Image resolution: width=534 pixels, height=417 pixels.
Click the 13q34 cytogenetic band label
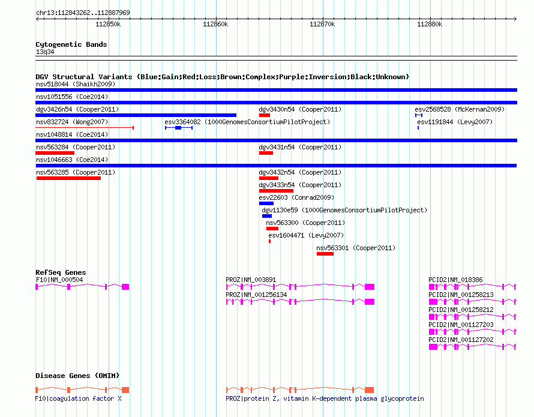45,52
